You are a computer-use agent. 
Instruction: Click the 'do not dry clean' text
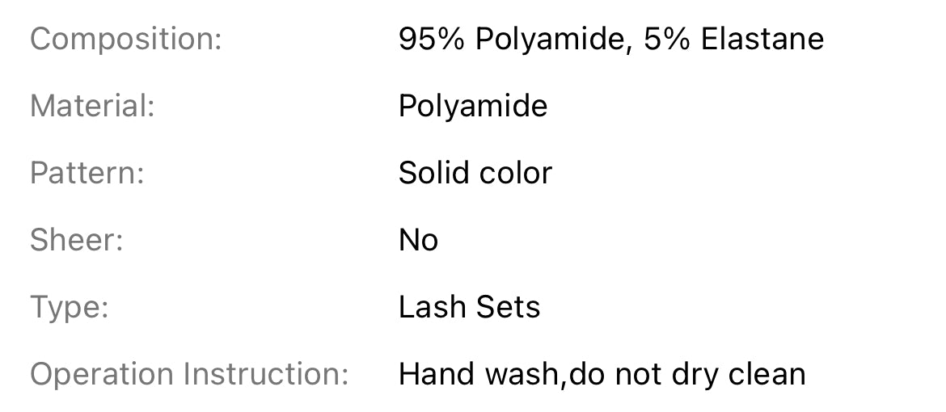pyautogui.click(x=688, y=374)
